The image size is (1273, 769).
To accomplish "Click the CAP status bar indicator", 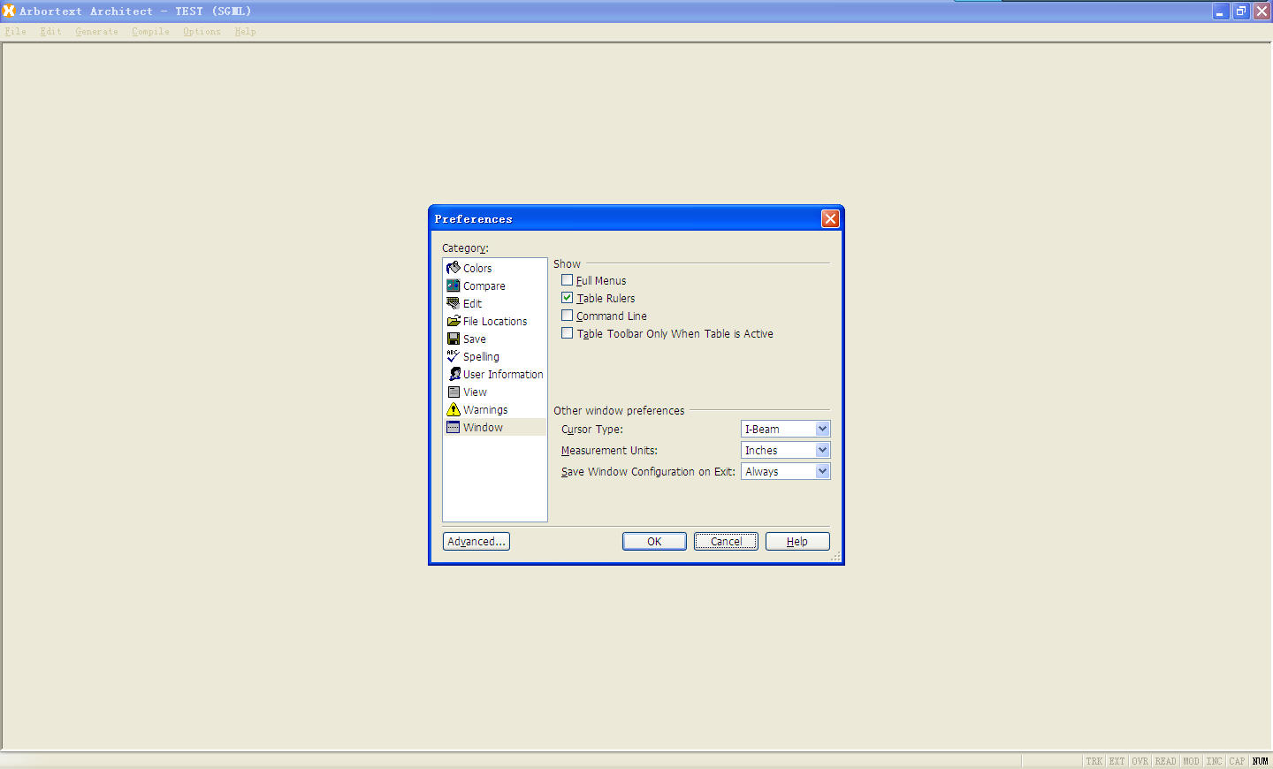I will pyautogui.click(x=1237, y=761).
